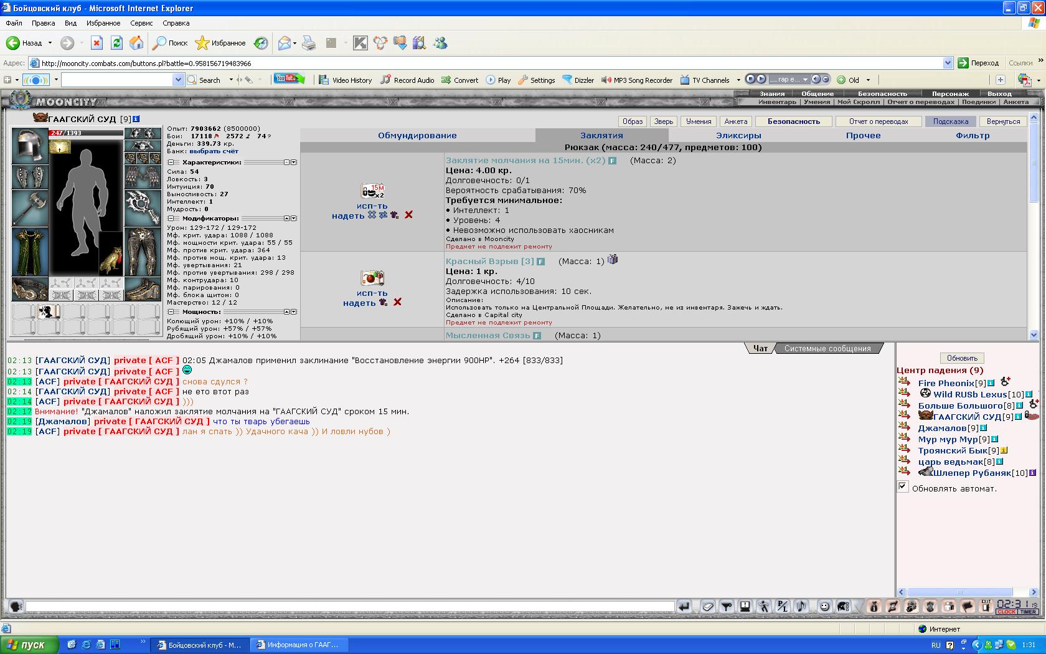Open the Избранное menu
Screen dimensions: 1046x654
(103, 23)
